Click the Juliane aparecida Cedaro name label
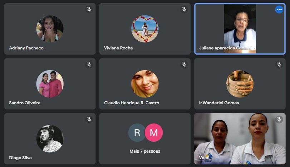Screen dimensions: 290x167 pos(225,48)
